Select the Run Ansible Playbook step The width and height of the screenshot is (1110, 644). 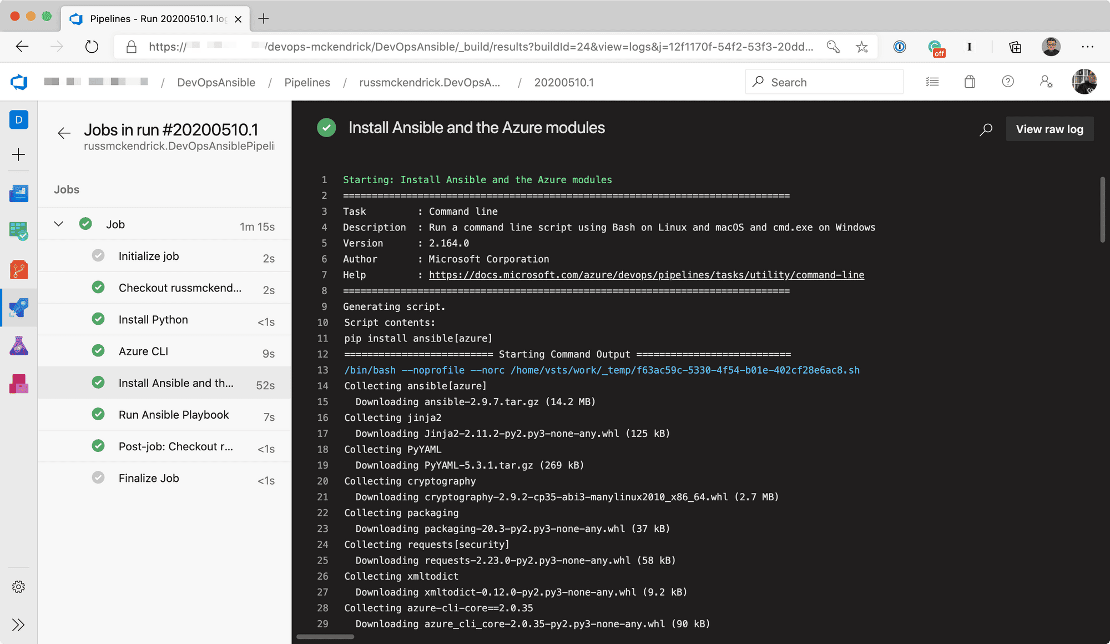[174, 415]
